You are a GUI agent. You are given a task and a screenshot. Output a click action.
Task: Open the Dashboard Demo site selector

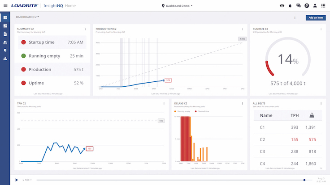(x=177, y=6)
